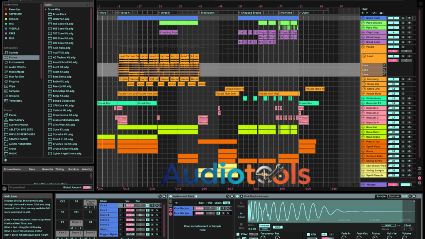The width and height of the screenshot is (425, 239).
Task: Show the Key zone editor
Action: [x=201, y=202]
